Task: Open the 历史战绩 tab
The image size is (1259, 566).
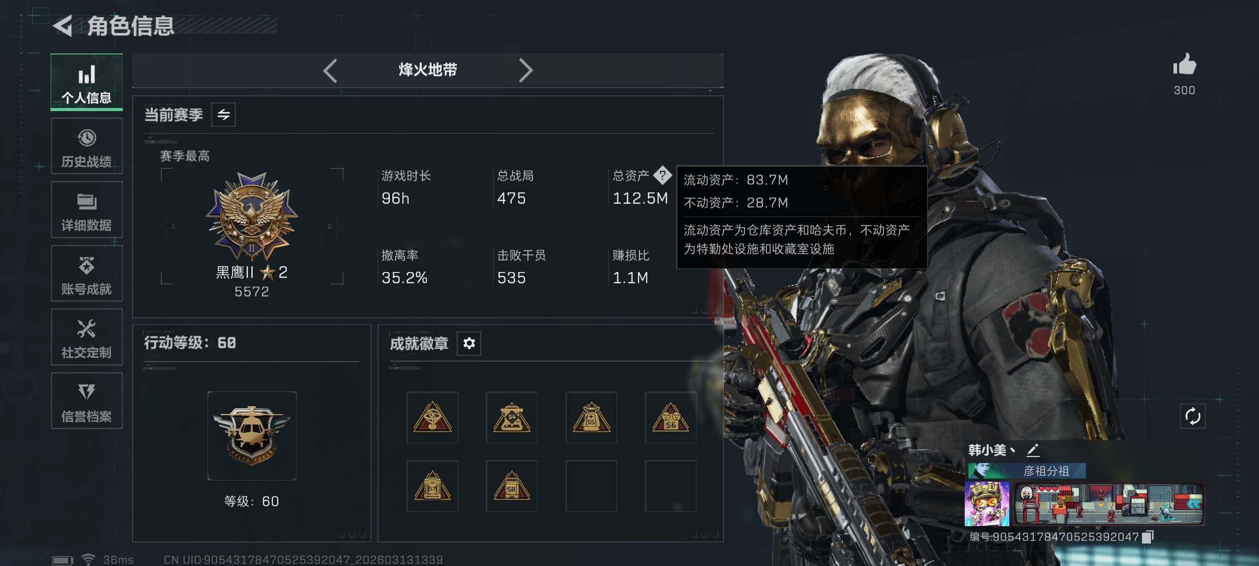Action: 87,146
